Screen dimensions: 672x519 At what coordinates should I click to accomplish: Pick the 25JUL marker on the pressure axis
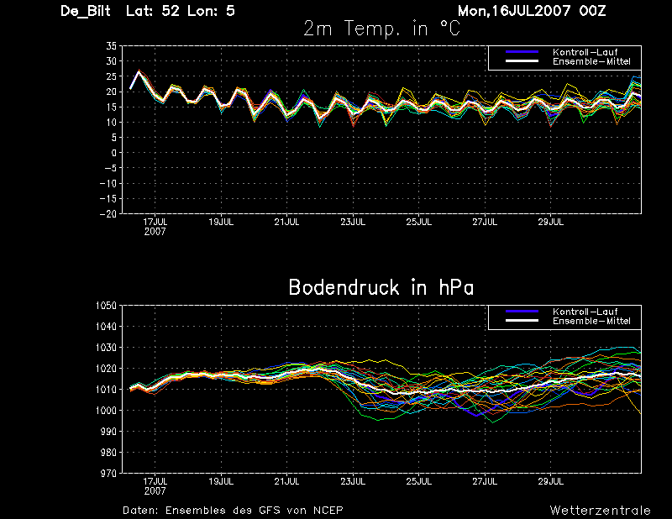coord(418,482)
